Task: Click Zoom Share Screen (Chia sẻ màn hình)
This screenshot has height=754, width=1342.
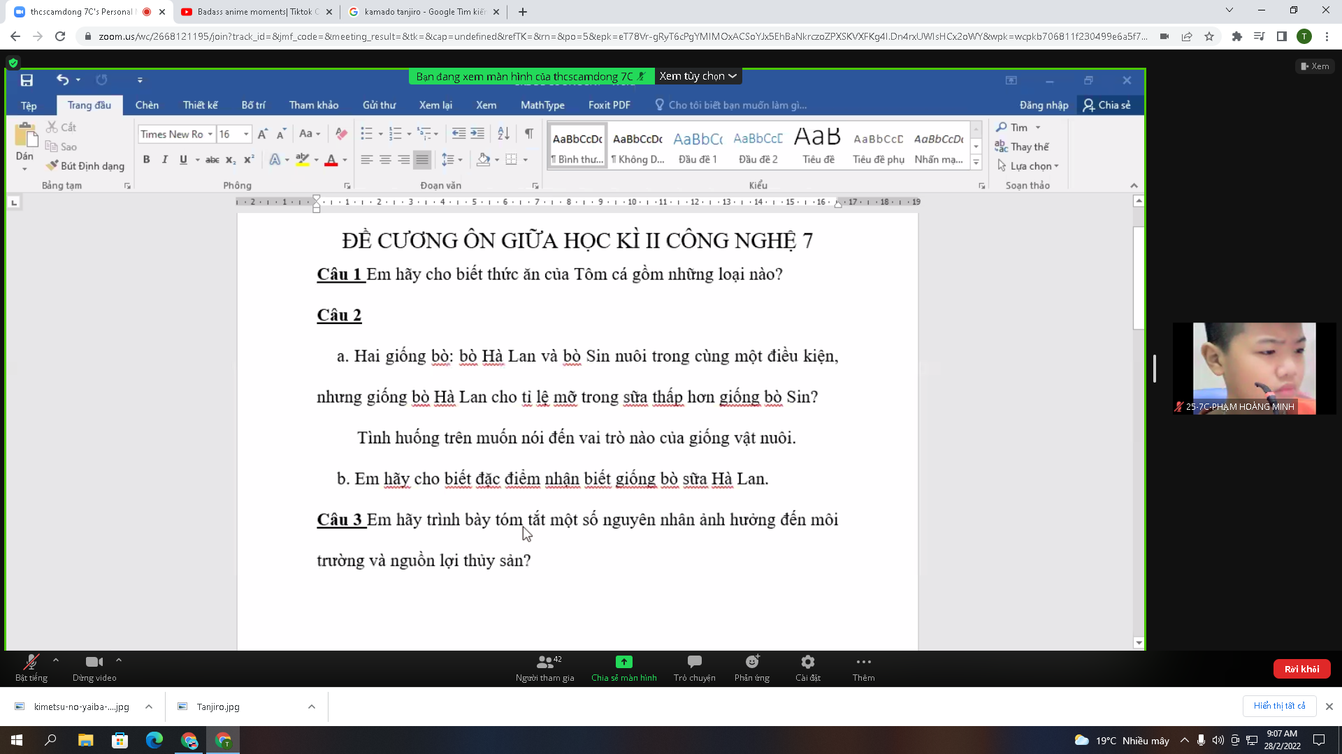Action: coord(624,668)
